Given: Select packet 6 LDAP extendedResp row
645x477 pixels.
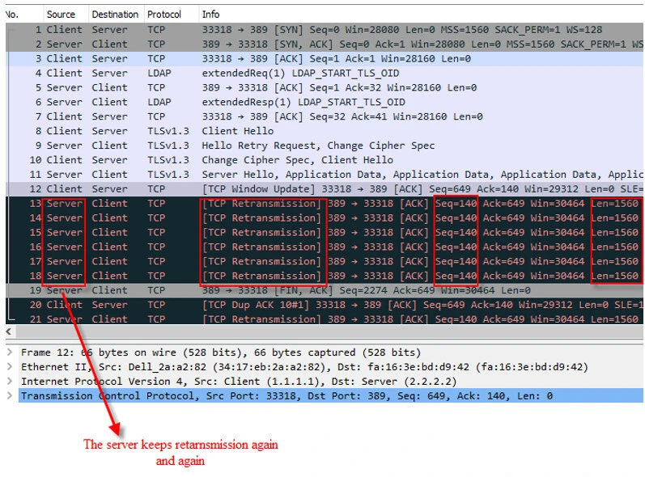Looking at the screenshot, I should click(324, 102).
